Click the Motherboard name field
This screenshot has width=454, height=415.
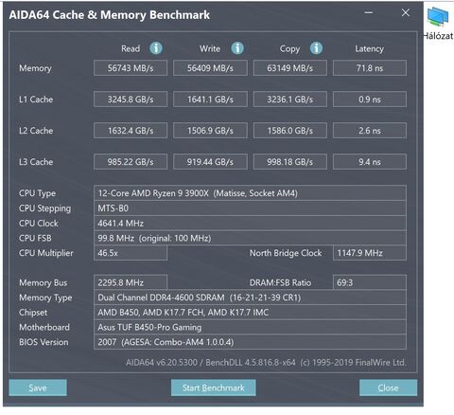click(x=250, y=327)
